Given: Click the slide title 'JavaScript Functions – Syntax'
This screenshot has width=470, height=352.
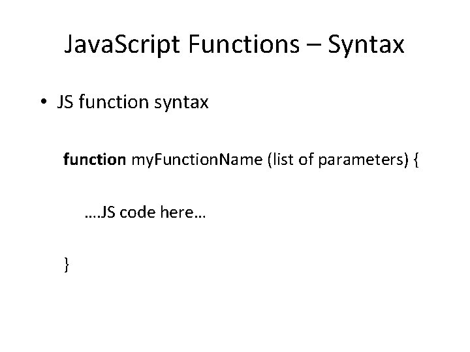Looking at the screenshot, I should 234,44.
